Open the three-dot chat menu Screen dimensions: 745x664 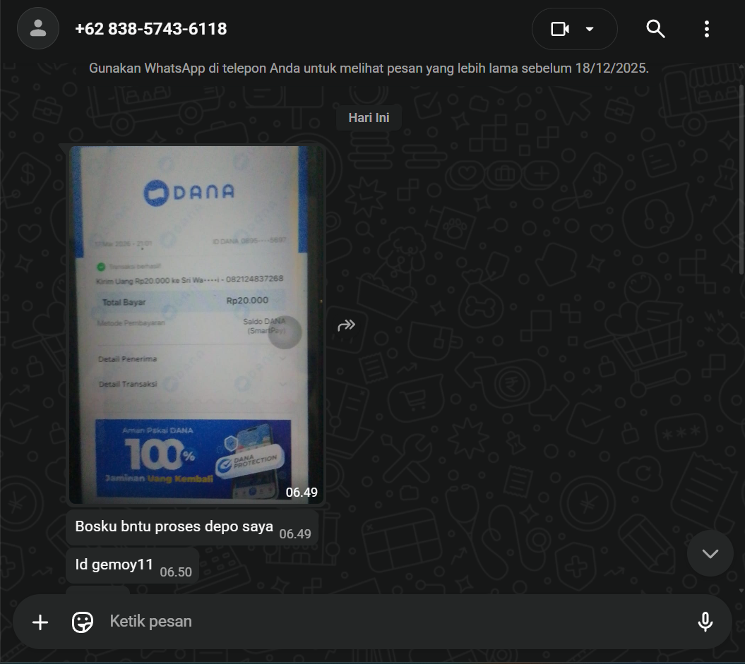click(707, 29)
